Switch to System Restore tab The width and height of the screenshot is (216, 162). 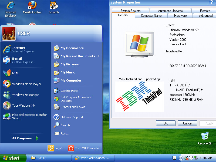coord(130,11)
